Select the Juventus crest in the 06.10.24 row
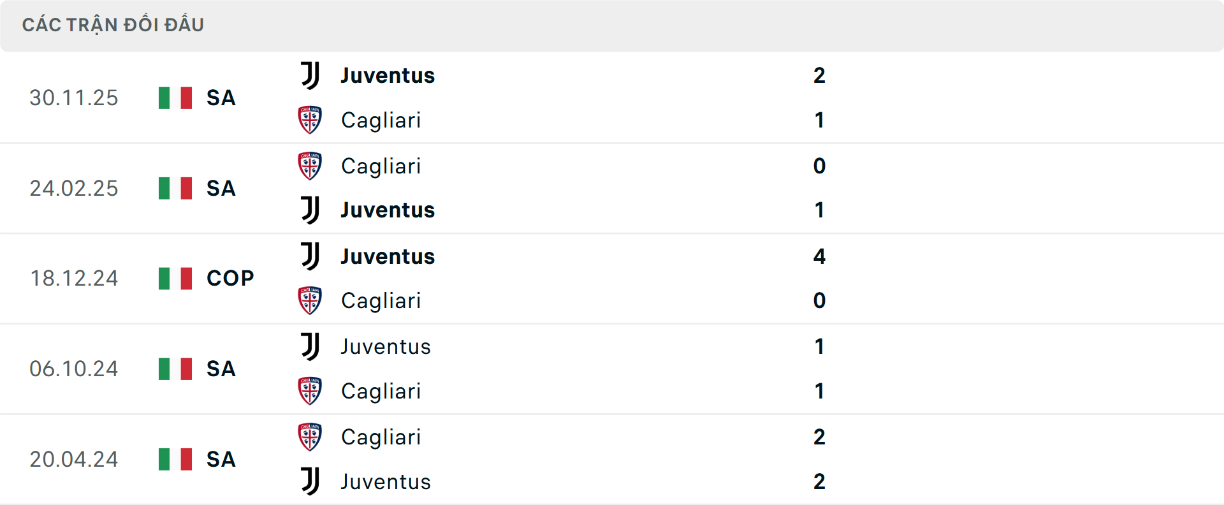 click(x=310, y=347)
